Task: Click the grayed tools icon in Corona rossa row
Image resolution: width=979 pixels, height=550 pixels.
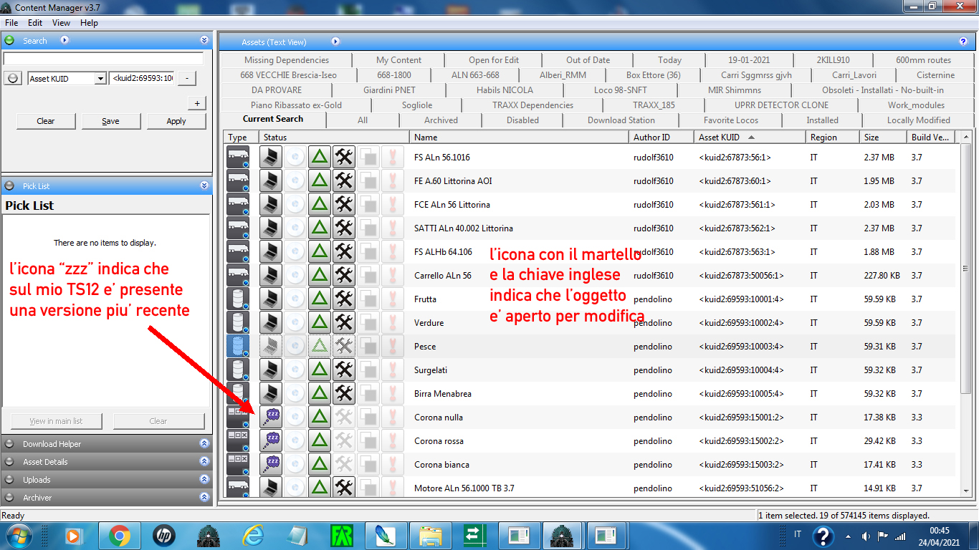Action: 345,441
